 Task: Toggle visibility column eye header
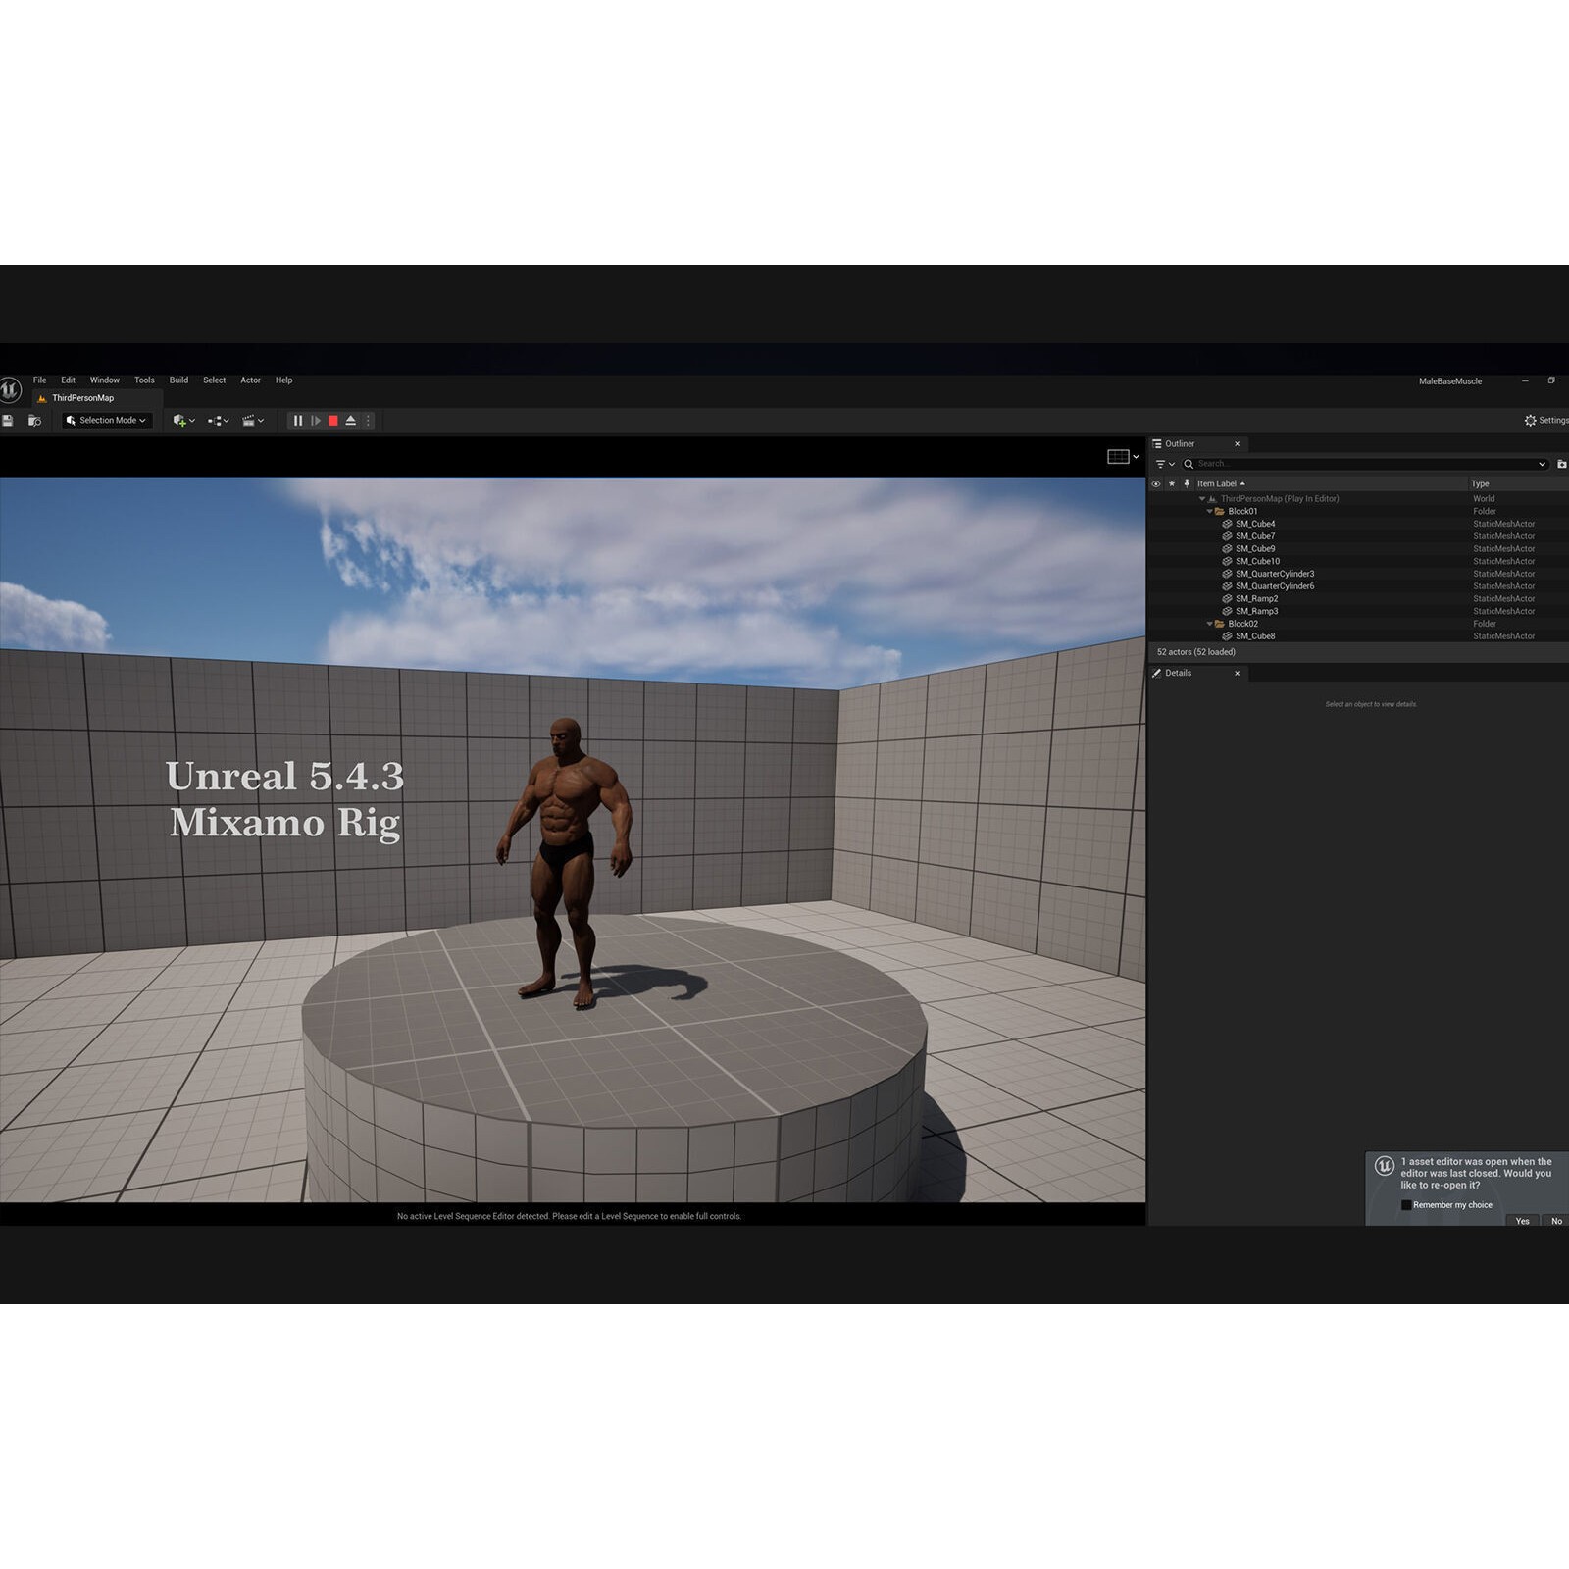click(x=1156, y=483)
